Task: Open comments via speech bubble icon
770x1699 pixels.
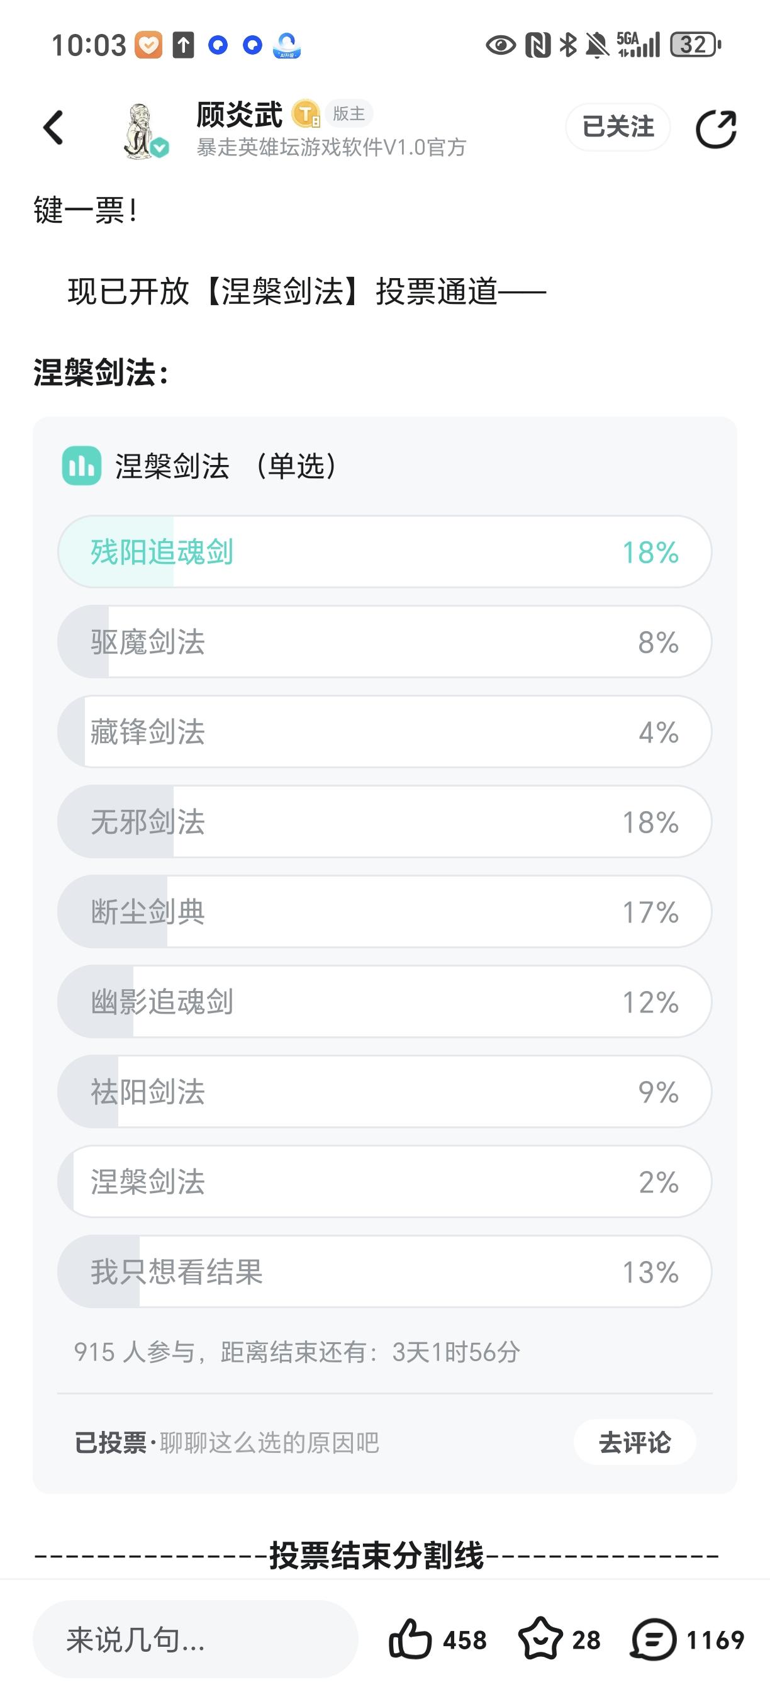Action: [x=654, y=1639]
